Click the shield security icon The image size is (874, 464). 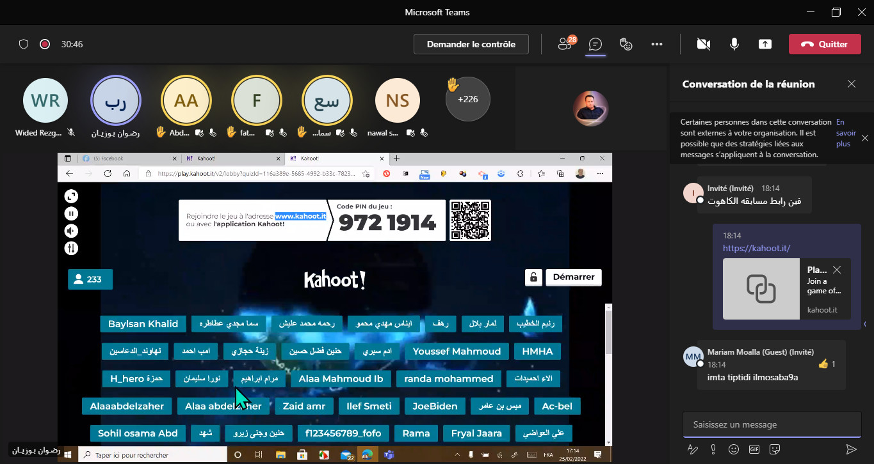click(x=24, y=44)
